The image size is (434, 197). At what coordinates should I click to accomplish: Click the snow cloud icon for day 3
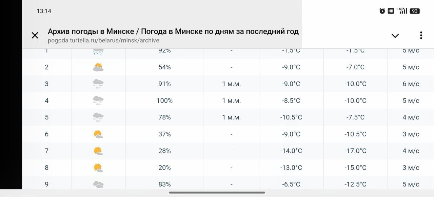point(98,84)
